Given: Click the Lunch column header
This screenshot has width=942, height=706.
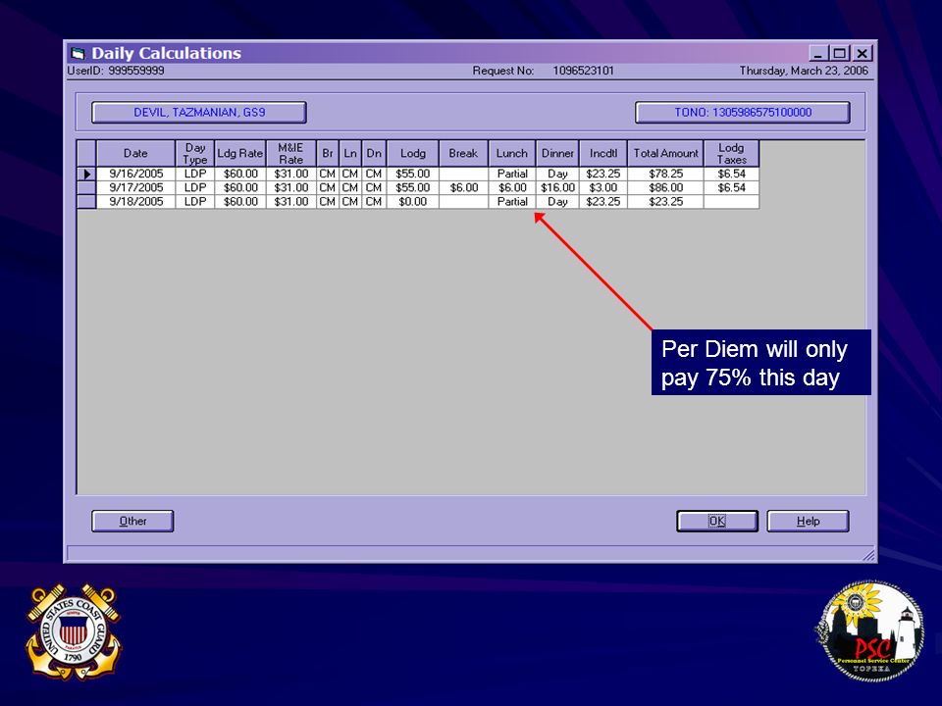Looking at the screenshot, I should tap(512, 154).
